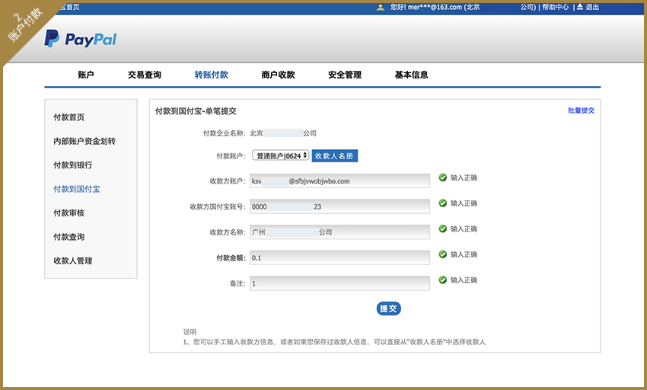
Task: Click green check icon beside 收款方名称 field
Action: point(443,229)
